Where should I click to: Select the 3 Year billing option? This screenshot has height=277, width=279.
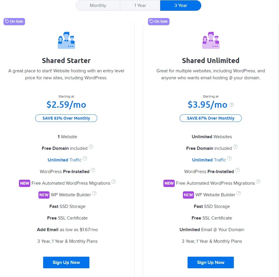point(181,6)
